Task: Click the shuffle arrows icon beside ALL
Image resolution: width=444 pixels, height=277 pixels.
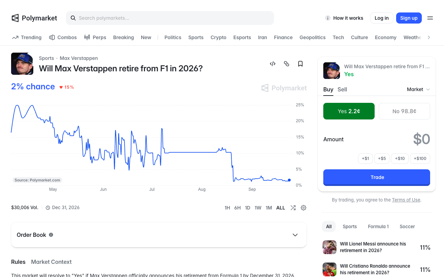Action: pos(293,208)
